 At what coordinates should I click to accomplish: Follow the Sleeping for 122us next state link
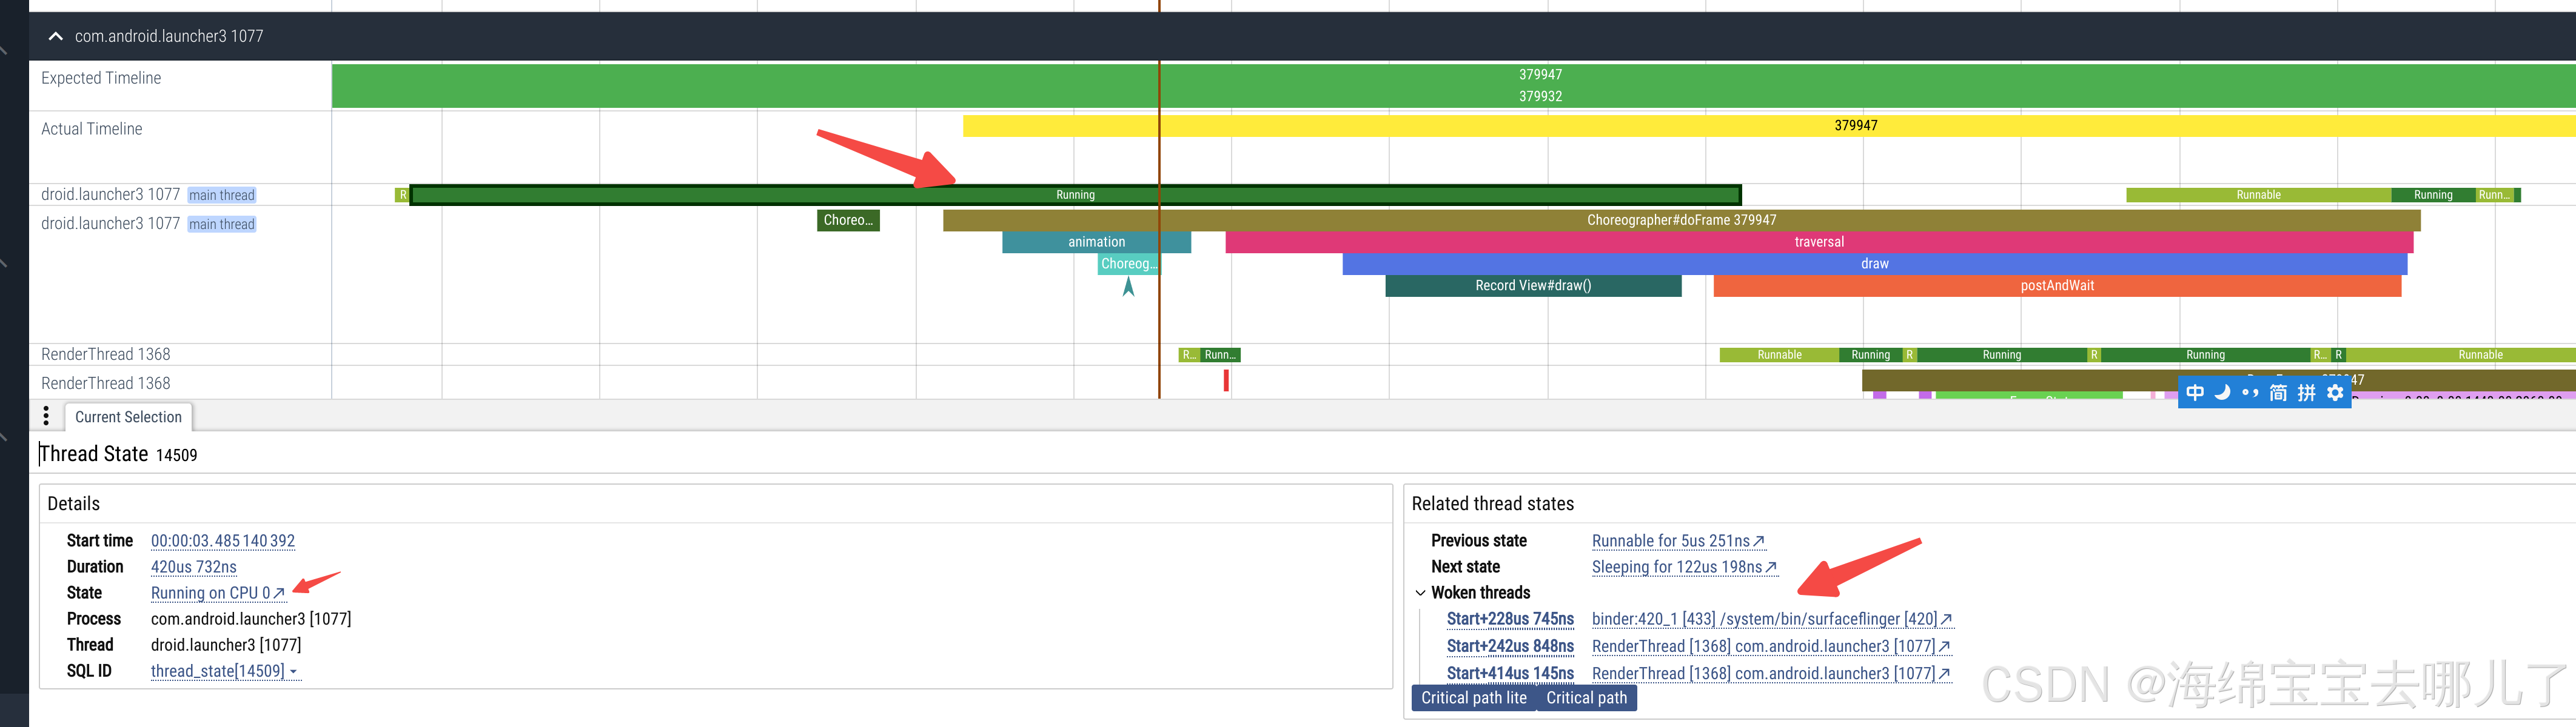coord(1683,567)
